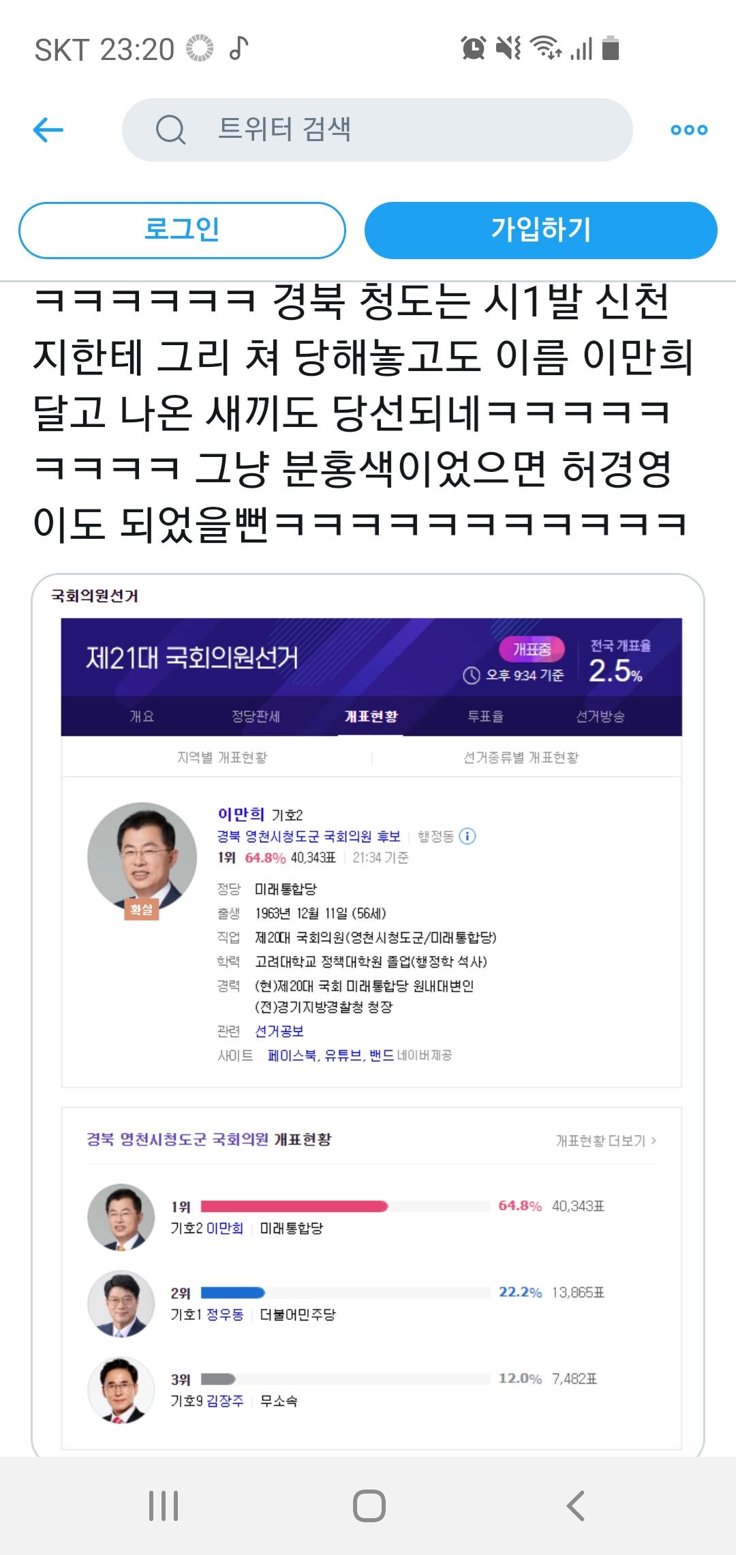This screenshot has height=1555, width=736.
Task: Select 선거종류별 개표현황 sub-tab
Action: click(521, 758)
